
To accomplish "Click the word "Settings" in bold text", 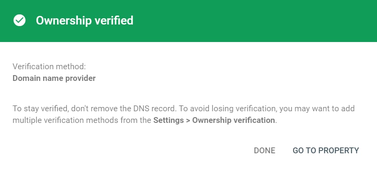I will [x=168, y=120].
